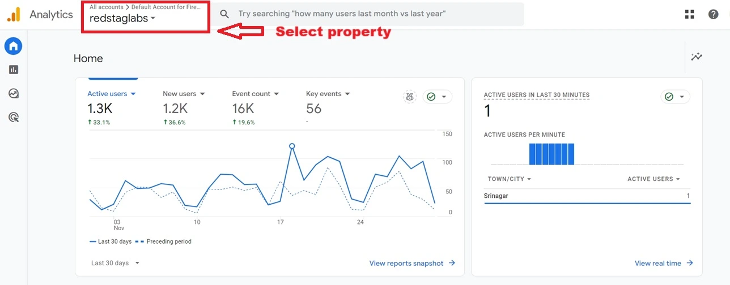Click the highlighted peak point on the chart

coord(292,146)
